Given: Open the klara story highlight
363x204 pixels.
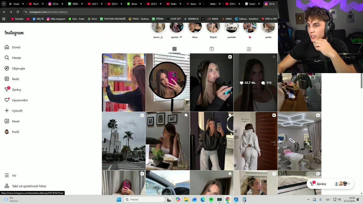Looking at the screenshot, I should 195,28.
